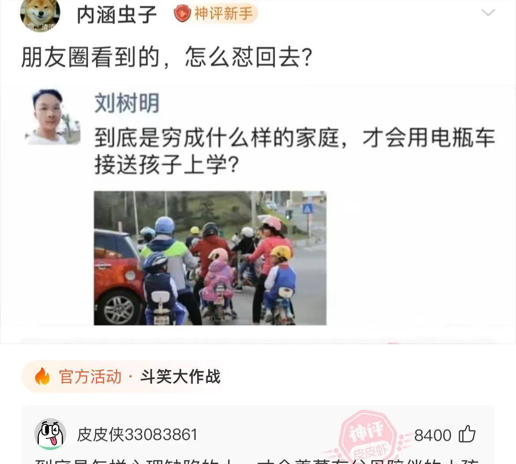Open the 皮皮侠33083861 commenter avatar
This screenshot has height=464, width=516.
pyautogui.click(x=50, y=434)
